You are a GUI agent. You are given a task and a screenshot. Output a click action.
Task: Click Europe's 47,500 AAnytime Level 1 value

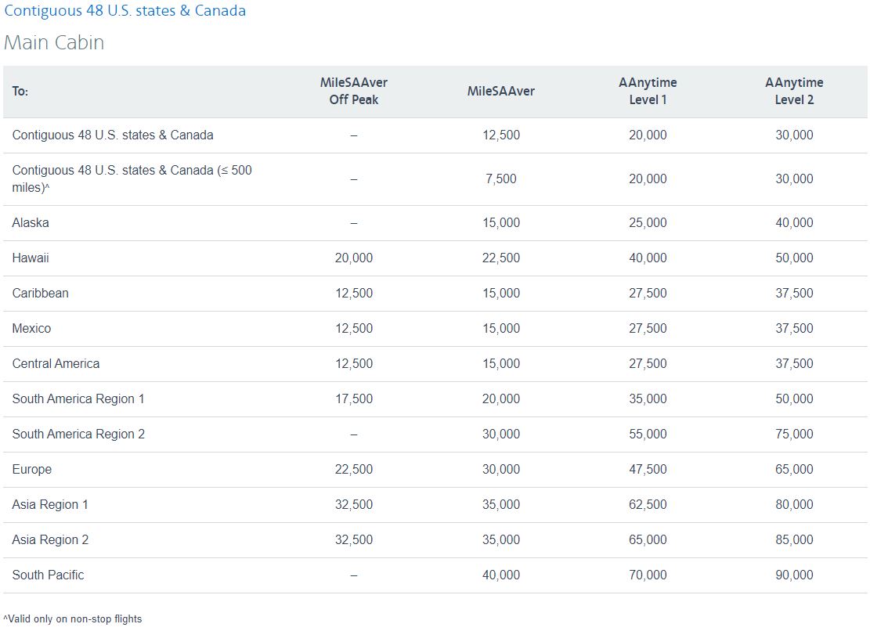click(648, 469)
